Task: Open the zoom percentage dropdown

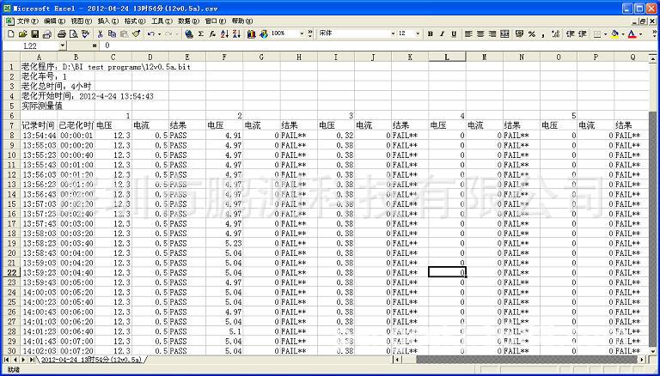Action: point(302,33)
